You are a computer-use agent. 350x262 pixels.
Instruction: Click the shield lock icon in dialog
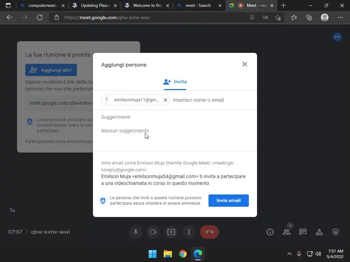(x=103, y=201)
